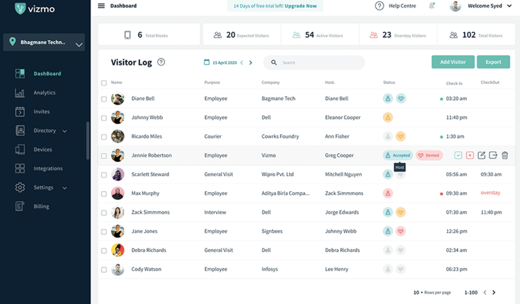Click Zack Simmmons' orange heart icon
Screen dimensions: 520x304
[400, 212]
